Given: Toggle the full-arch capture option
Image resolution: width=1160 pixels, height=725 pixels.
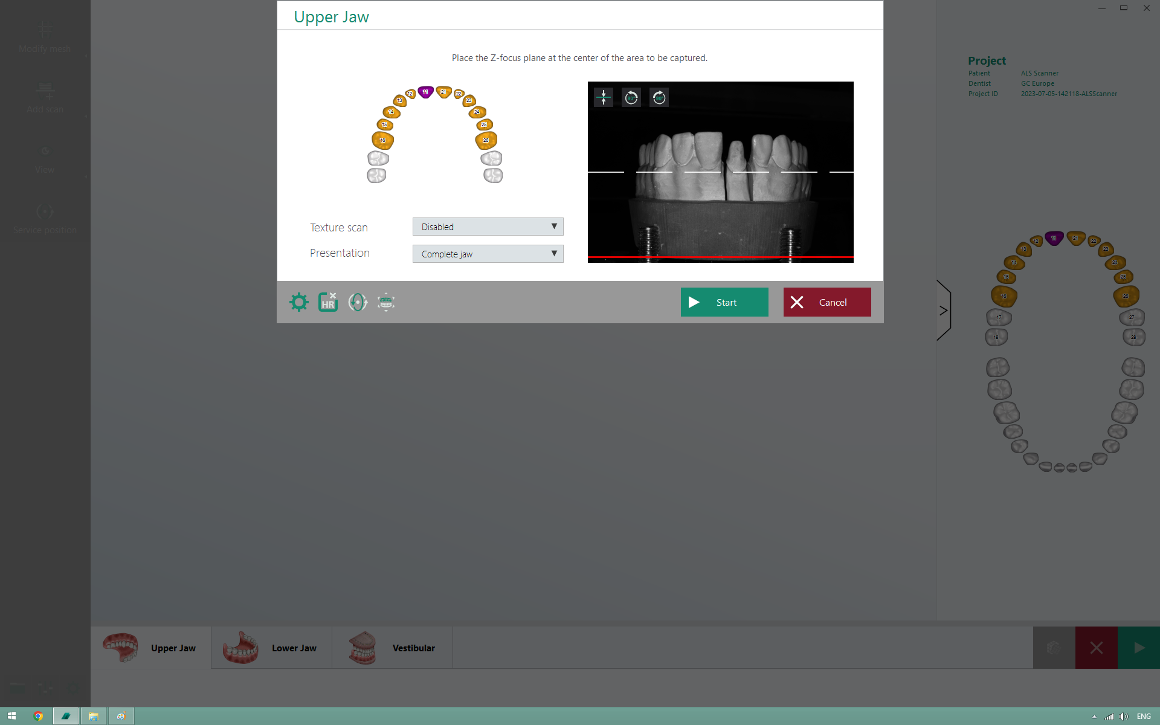Looking at the screenshot, I should click(385, 302).
